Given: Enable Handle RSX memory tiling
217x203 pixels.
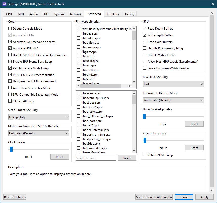Looking at the screenshot, I should pyautogui.click(x=145, y=48).
